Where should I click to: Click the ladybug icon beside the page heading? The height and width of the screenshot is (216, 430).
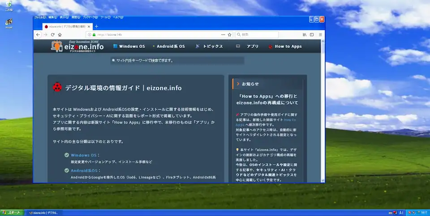57,87
